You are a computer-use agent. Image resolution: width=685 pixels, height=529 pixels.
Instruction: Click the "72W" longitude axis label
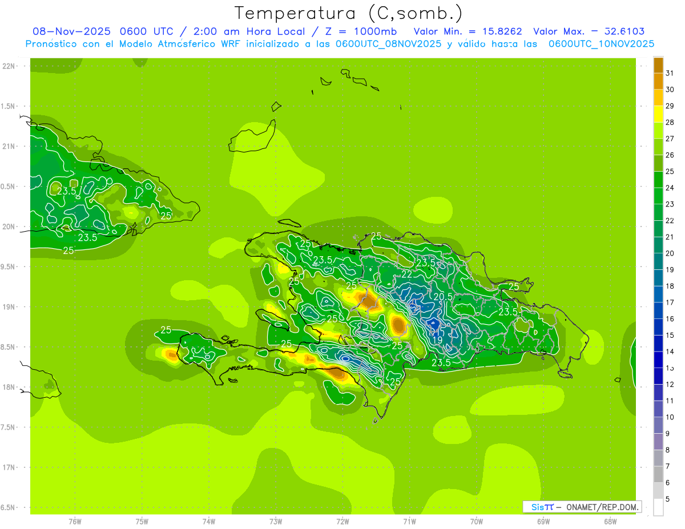342,521
